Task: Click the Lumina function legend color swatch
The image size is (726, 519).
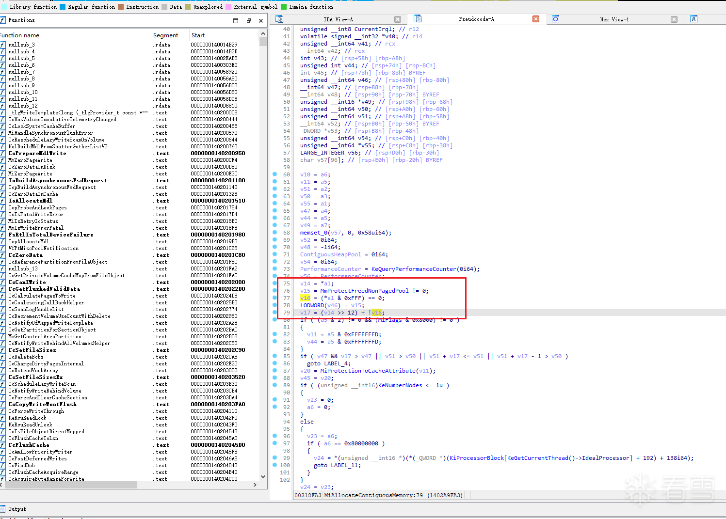Action: click(x=284, y=7)
